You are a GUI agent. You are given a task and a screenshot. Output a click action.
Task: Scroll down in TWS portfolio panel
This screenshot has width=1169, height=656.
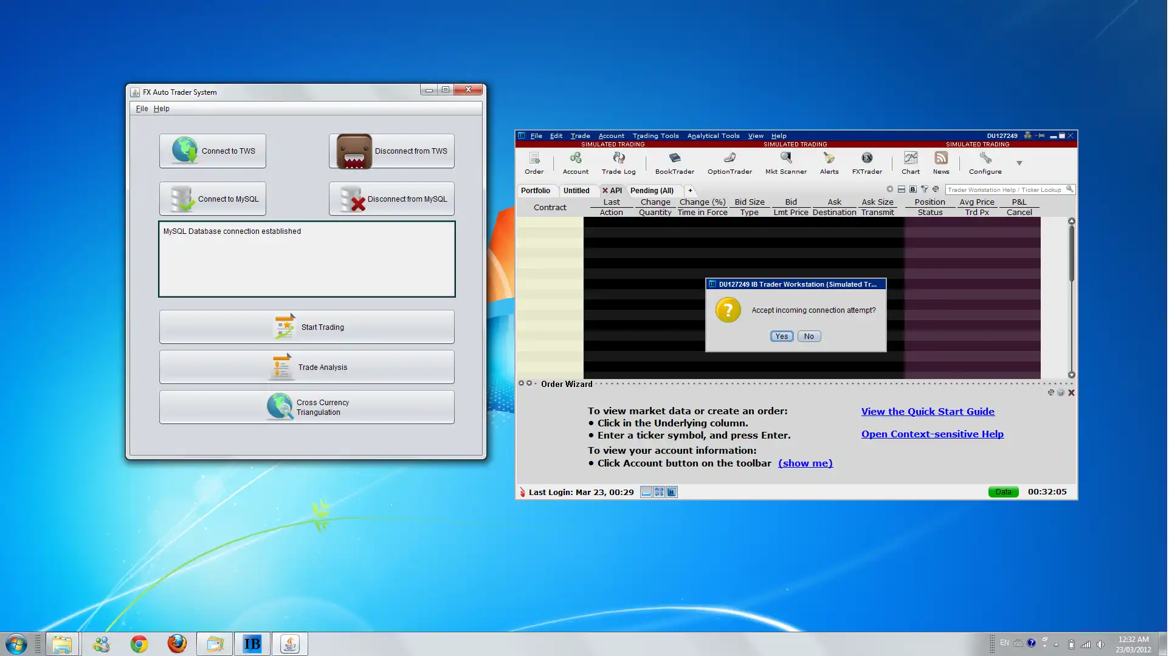pyautogui.click(x=1071, y=375)
